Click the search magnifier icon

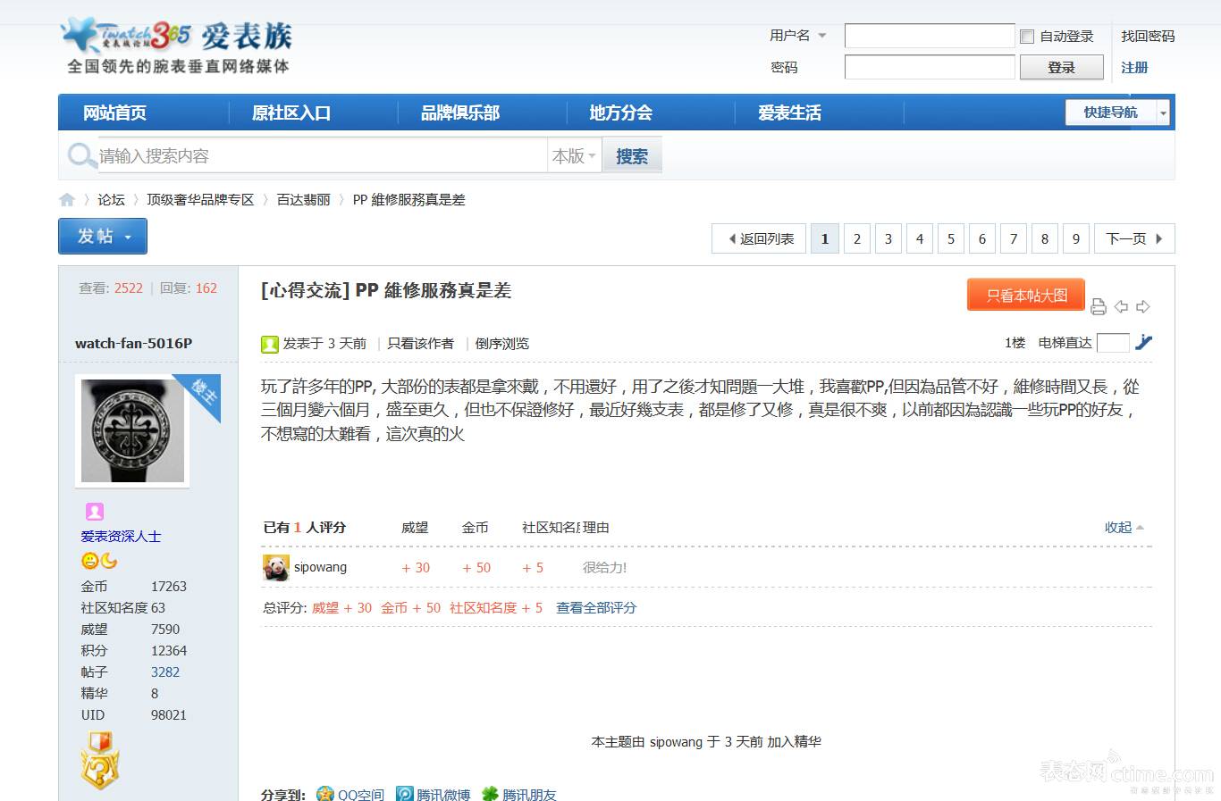(81, 155)
